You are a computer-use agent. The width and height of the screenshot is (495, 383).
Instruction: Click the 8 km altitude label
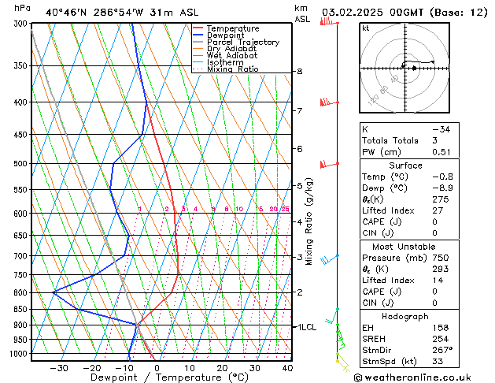[300, 72]
